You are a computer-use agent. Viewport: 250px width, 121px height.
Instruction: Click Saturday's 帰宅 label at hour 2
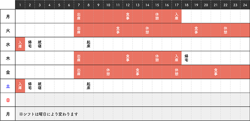click(30, 86)
